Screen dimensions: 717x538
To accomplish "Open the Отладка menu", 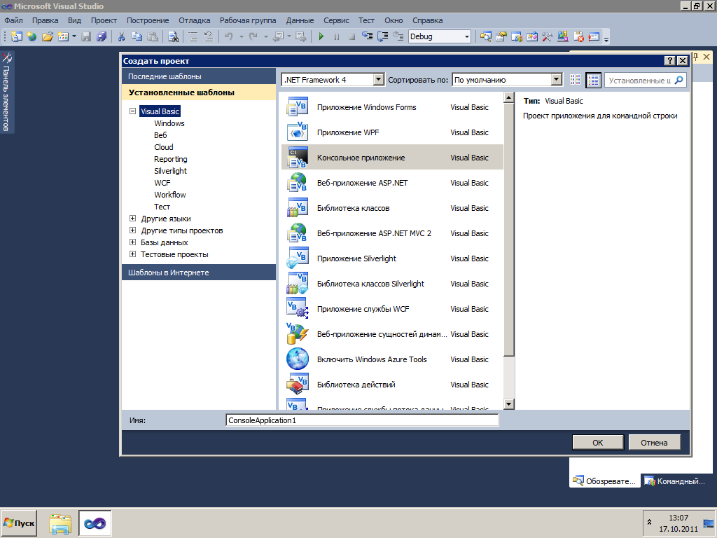I will tap(194, 20).
